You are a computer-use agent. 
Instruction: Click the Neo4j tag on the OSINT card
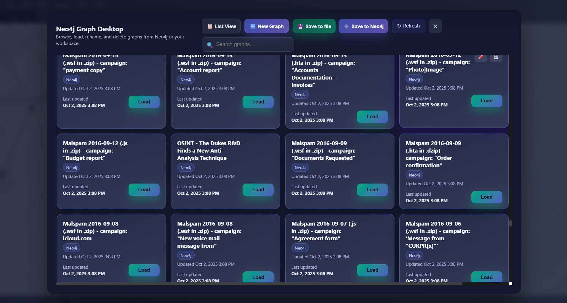(x=186, y=168)
